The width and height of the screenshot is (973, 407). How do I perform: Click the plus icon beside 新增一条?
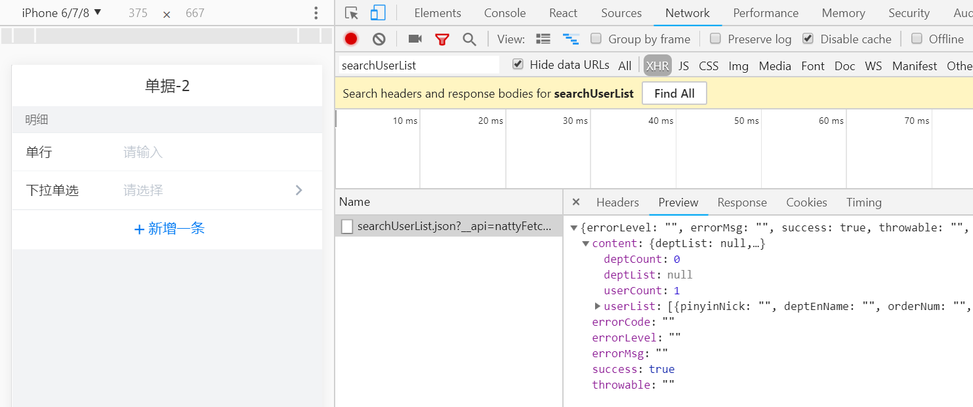coord(139,229)
